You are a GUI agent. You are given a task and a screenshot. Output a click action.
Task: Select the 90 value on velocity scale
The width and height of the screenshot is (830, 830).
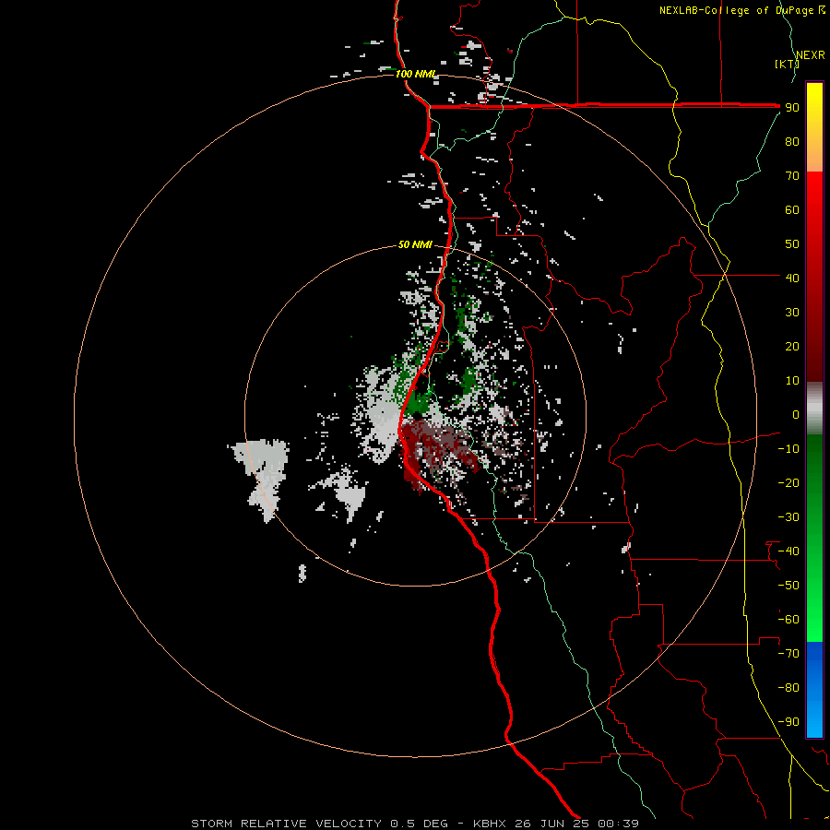pyautogui.click(x=792, y=108)
